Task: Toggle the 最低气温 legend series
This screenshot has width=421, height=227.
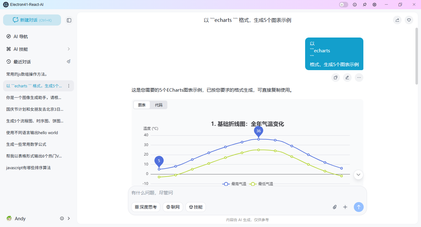Action: click(261, 184)
